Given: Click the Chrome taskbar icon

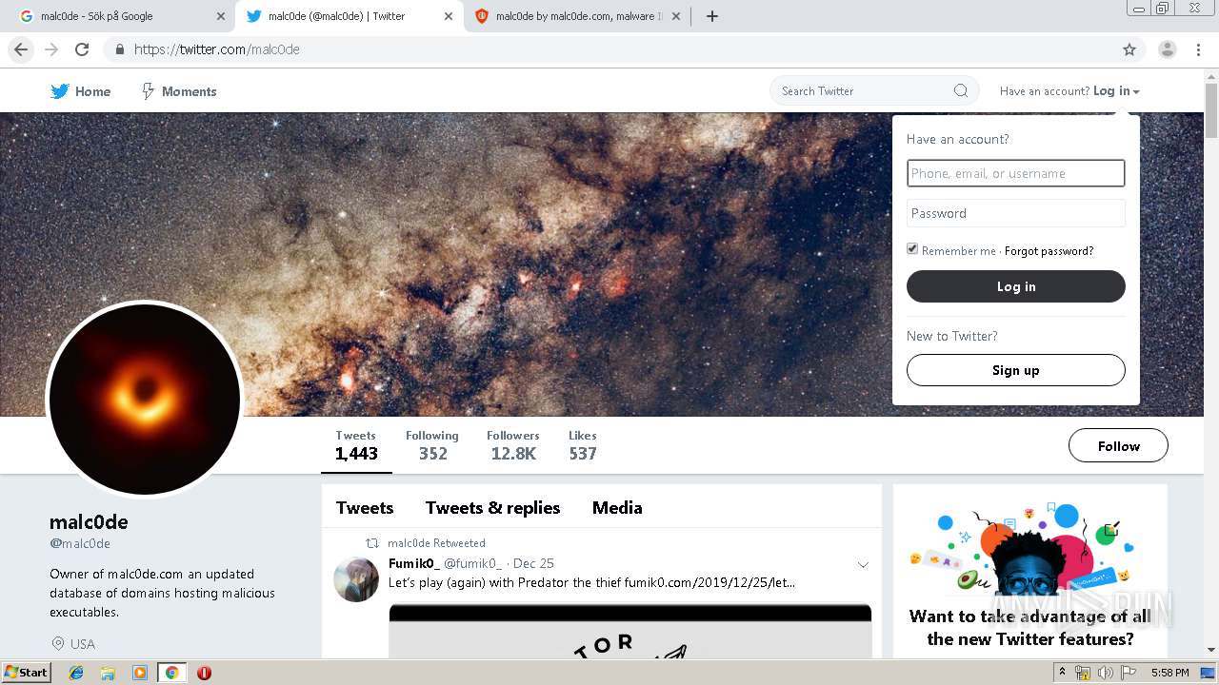Looking at the screenshot, I should coord(171,673).
